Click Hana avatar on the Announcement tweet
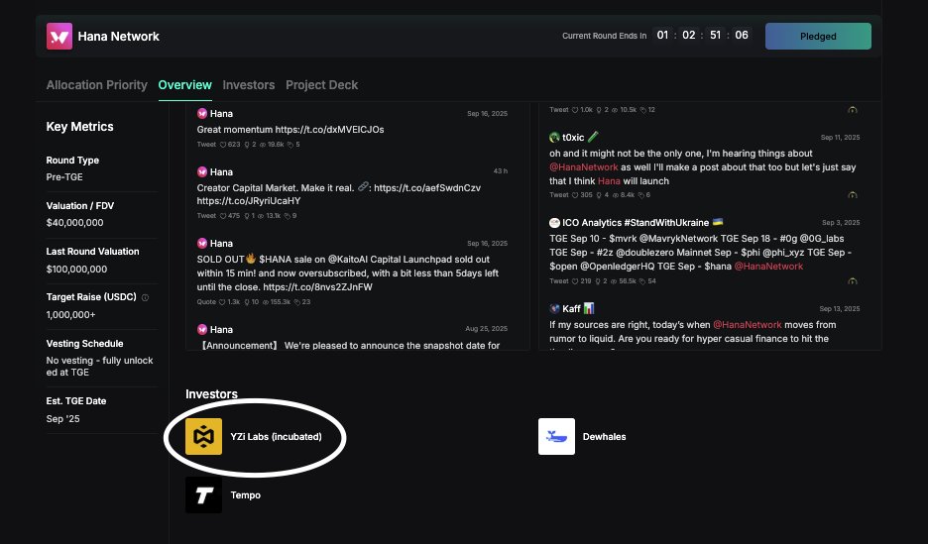The width and height of the screenshot is (928, 544). pyautogui.click(x=202, y=329)
